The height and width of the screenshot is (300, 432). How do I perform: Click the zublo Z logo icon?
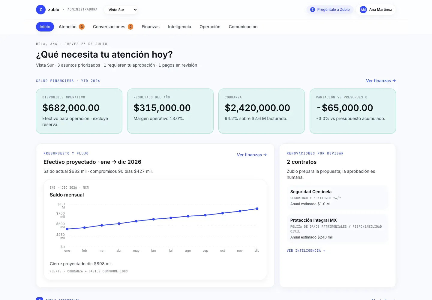[41, 10]
